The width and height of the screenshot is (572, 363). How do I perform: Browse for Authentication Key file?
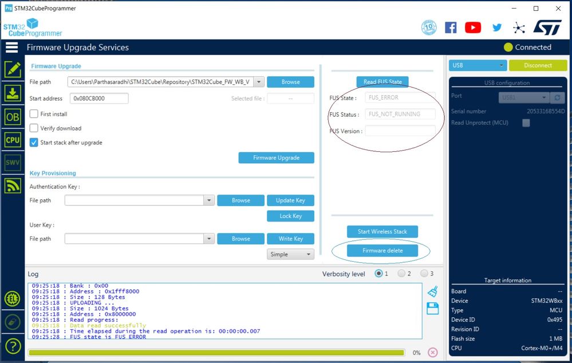click(240, 200)
